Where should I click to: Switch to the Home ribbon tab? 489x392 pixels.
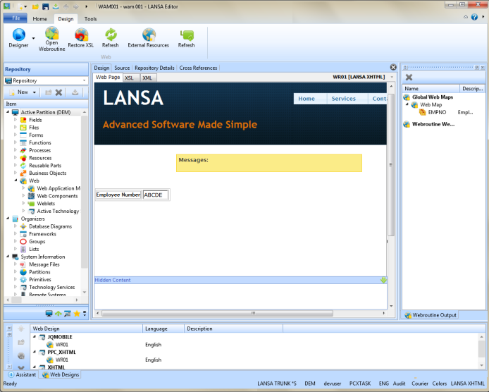click(x=40, y=19)
